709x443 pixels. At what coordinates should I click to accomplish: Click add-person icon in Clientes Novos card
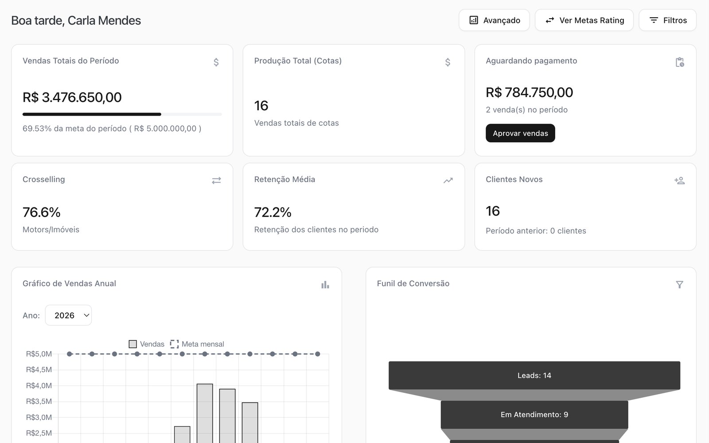[x=679, y=180]
